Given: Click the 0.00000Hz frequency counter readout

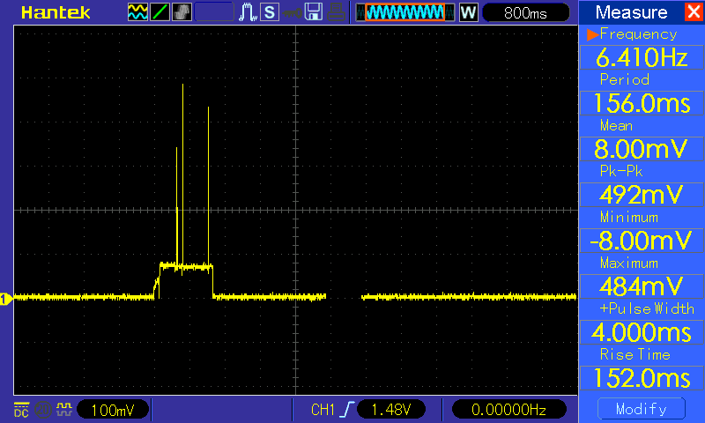Looking at the screenshot, I should click(508, 410).
